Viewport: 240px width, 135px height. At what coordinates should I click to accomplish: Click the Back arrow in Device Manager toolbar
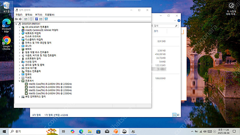16,19
